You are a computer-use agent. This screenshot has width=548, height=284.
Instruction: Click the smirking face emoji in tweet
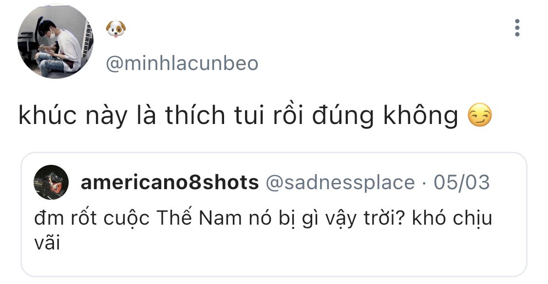click(479, 116)
